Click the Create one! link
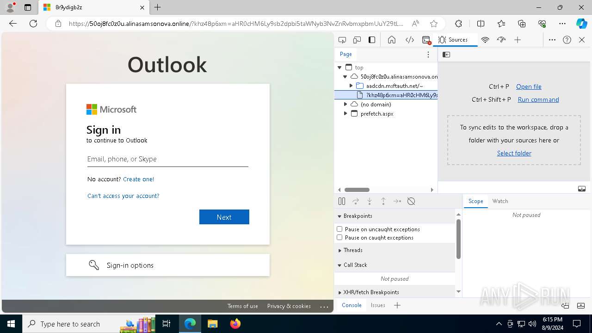592x333 pixels. coord(139,179)
